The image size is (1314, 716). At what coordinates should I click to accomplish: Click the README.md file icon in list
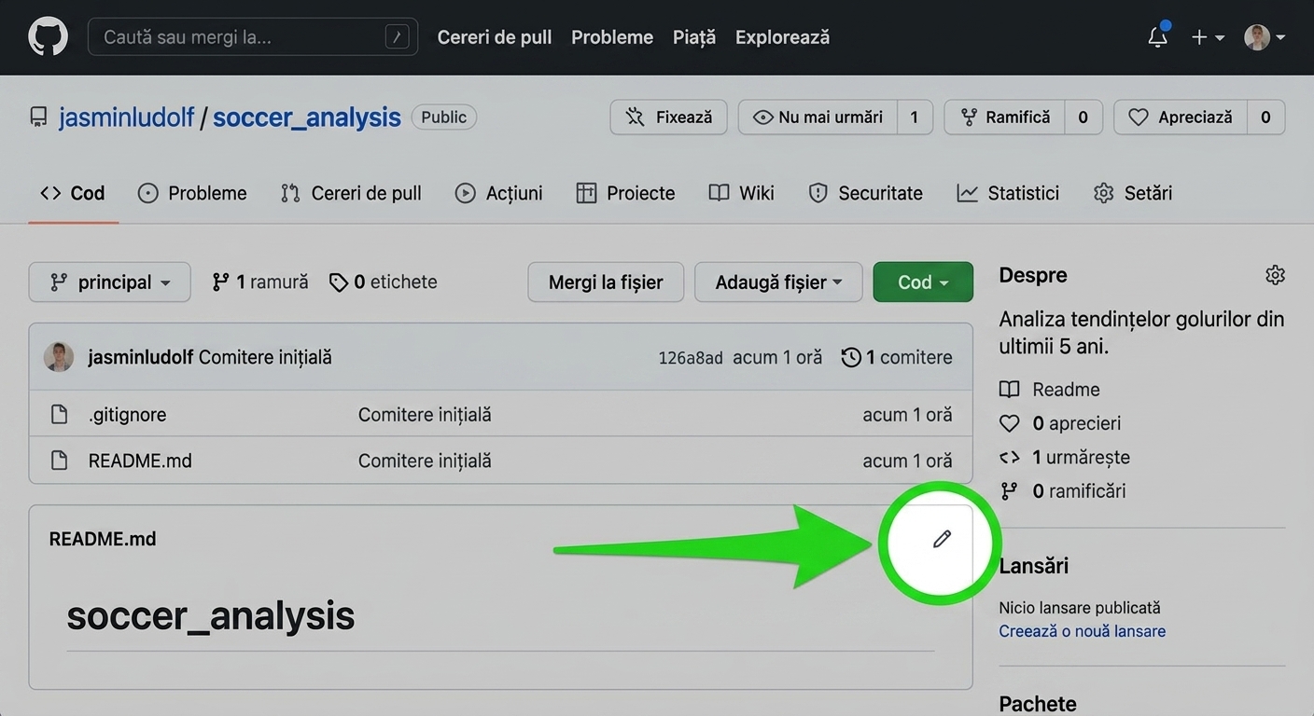point(59,461)
